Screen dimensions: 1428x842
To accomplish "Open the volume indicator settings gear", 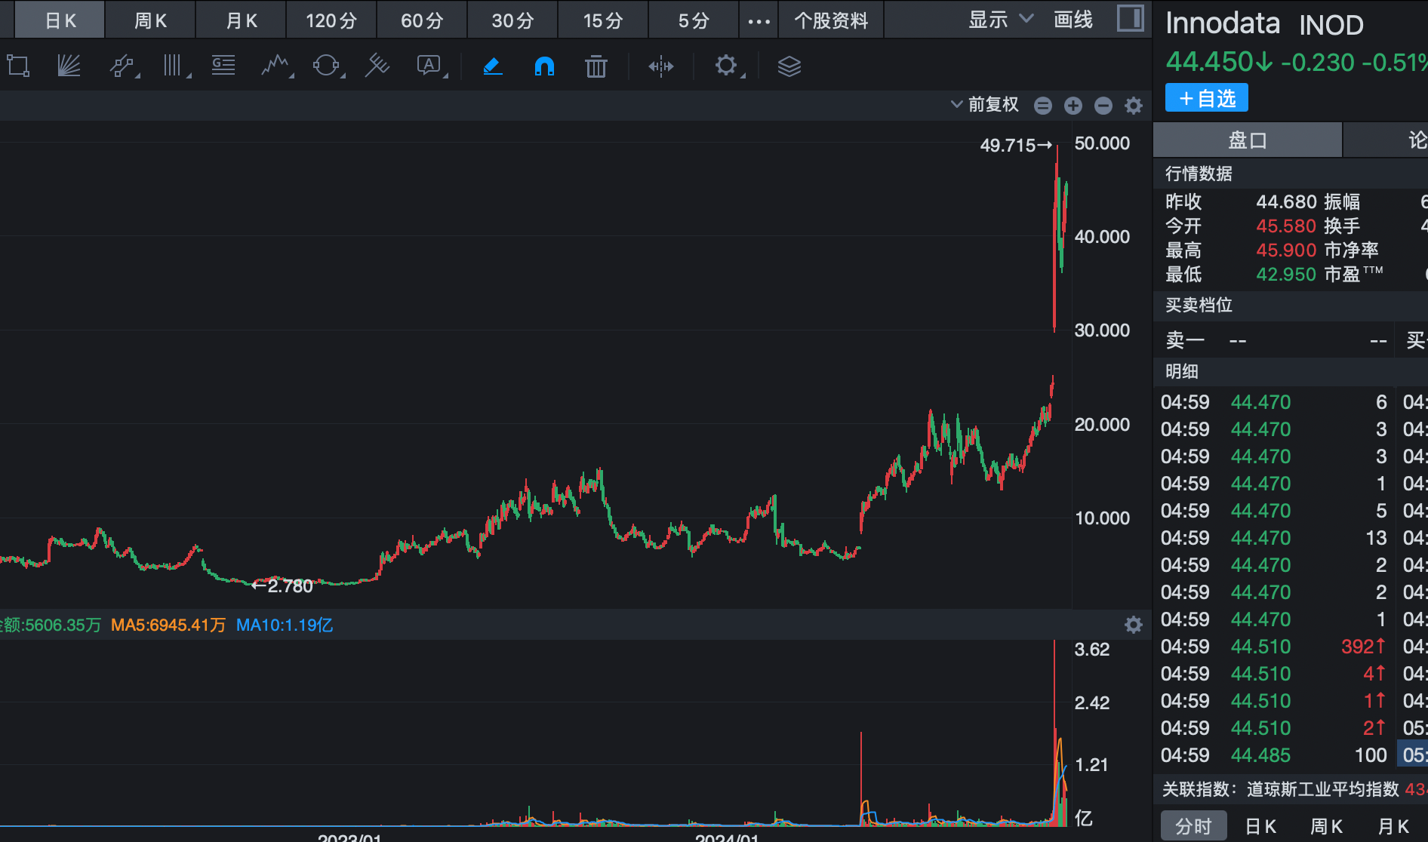I will pos(1133,625).
